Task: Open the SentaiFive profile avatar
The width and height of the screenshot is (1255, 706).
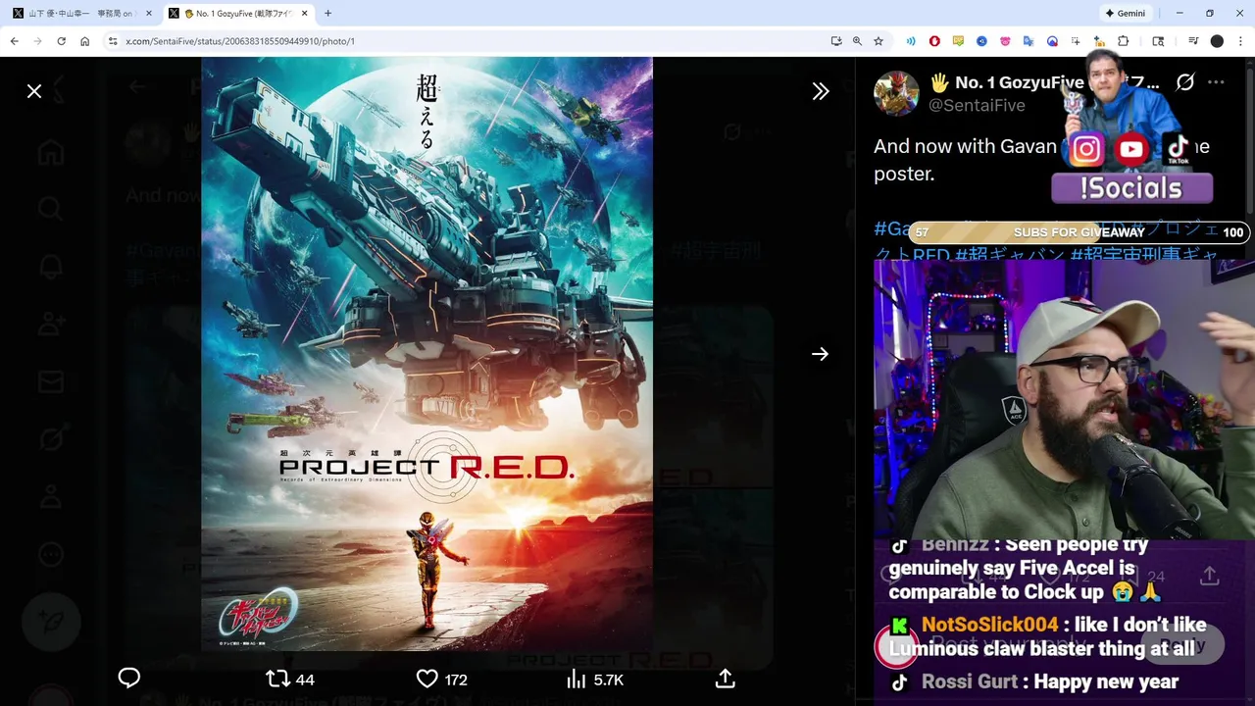Action: (x=896, y=94)
